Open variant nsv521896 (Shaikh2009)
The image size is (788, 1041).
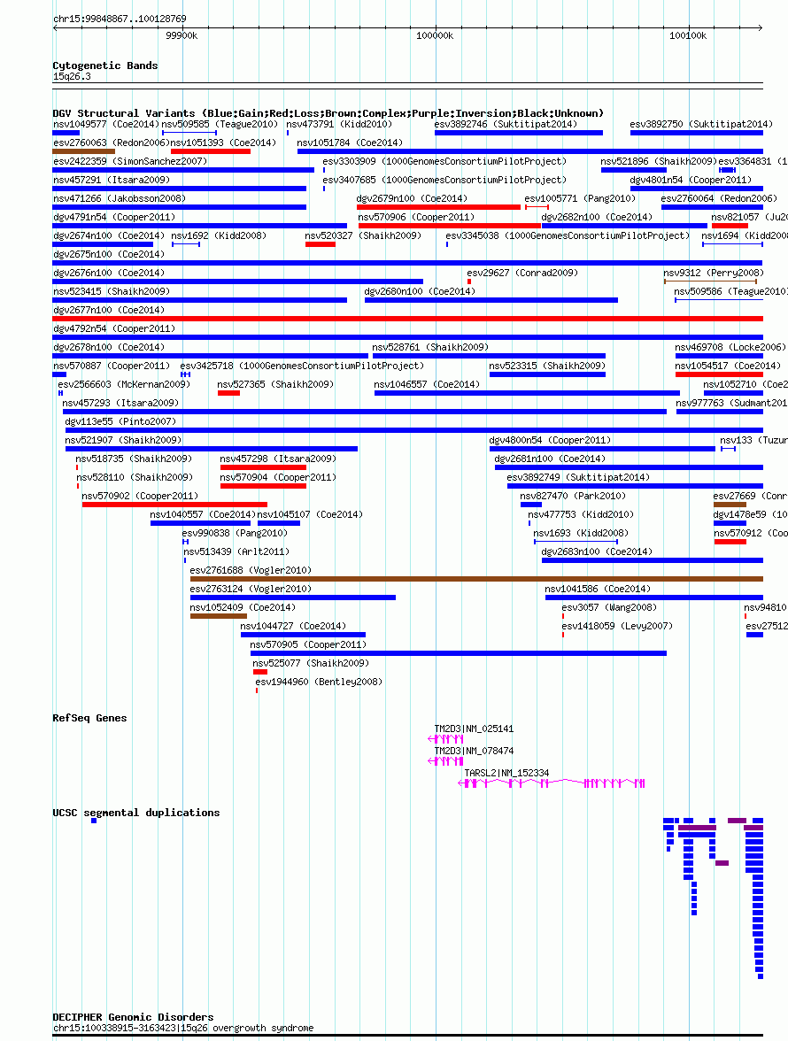coord(633,170)
